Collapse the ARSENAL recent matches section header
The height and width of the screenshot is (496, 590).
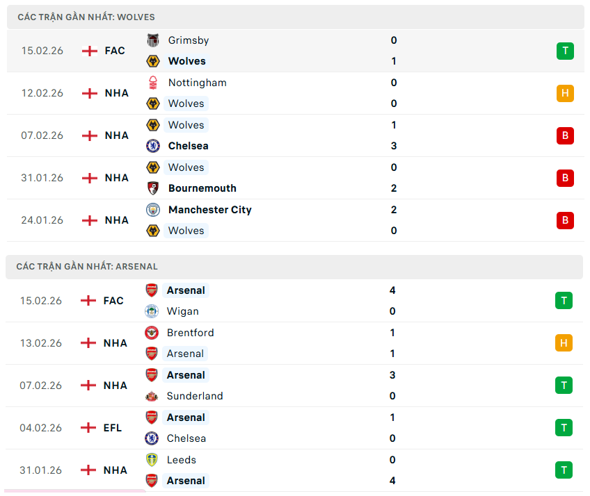click(295, 266)
